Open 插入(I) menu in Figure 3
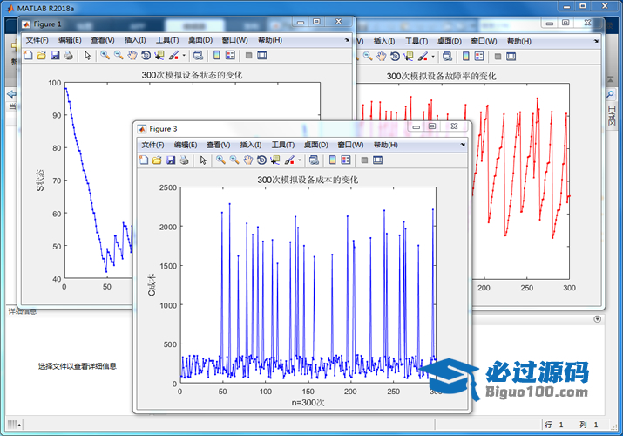The image size is (623, 436). (x=250, y=145)
